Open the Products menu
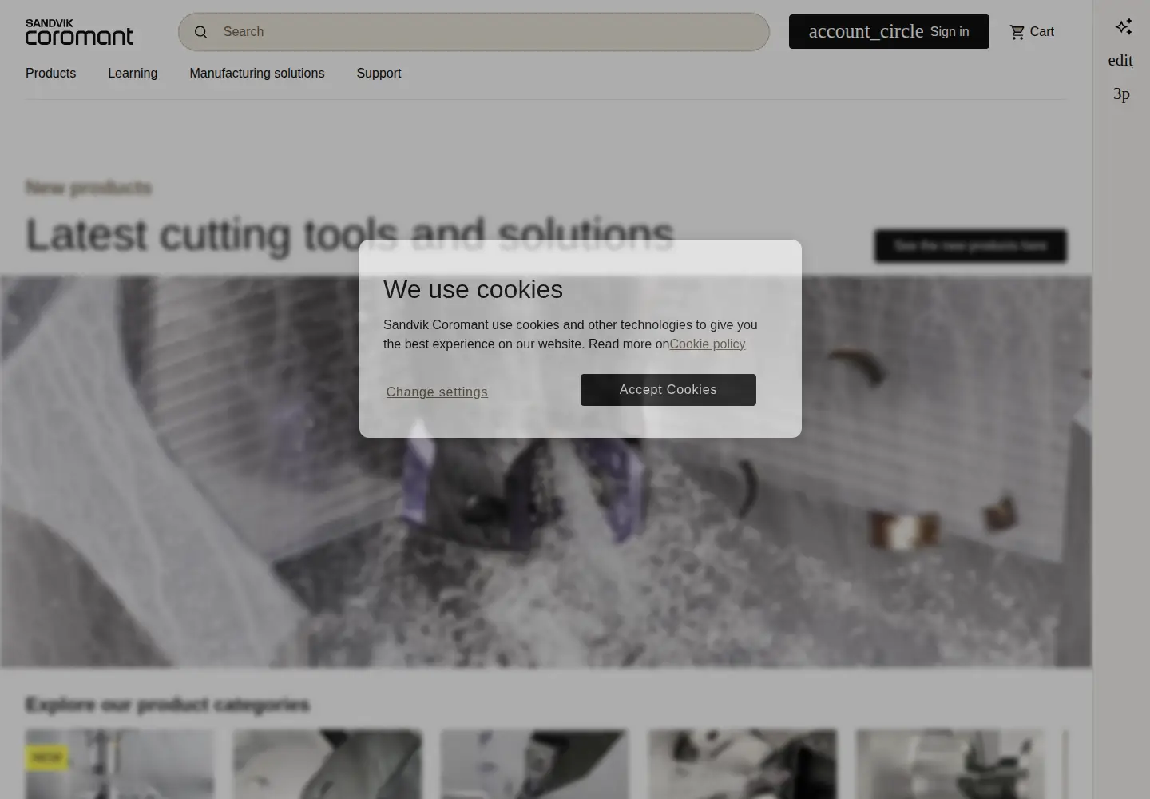Image resolution: width=1150 pixels, height=799 pixels. 50,74
